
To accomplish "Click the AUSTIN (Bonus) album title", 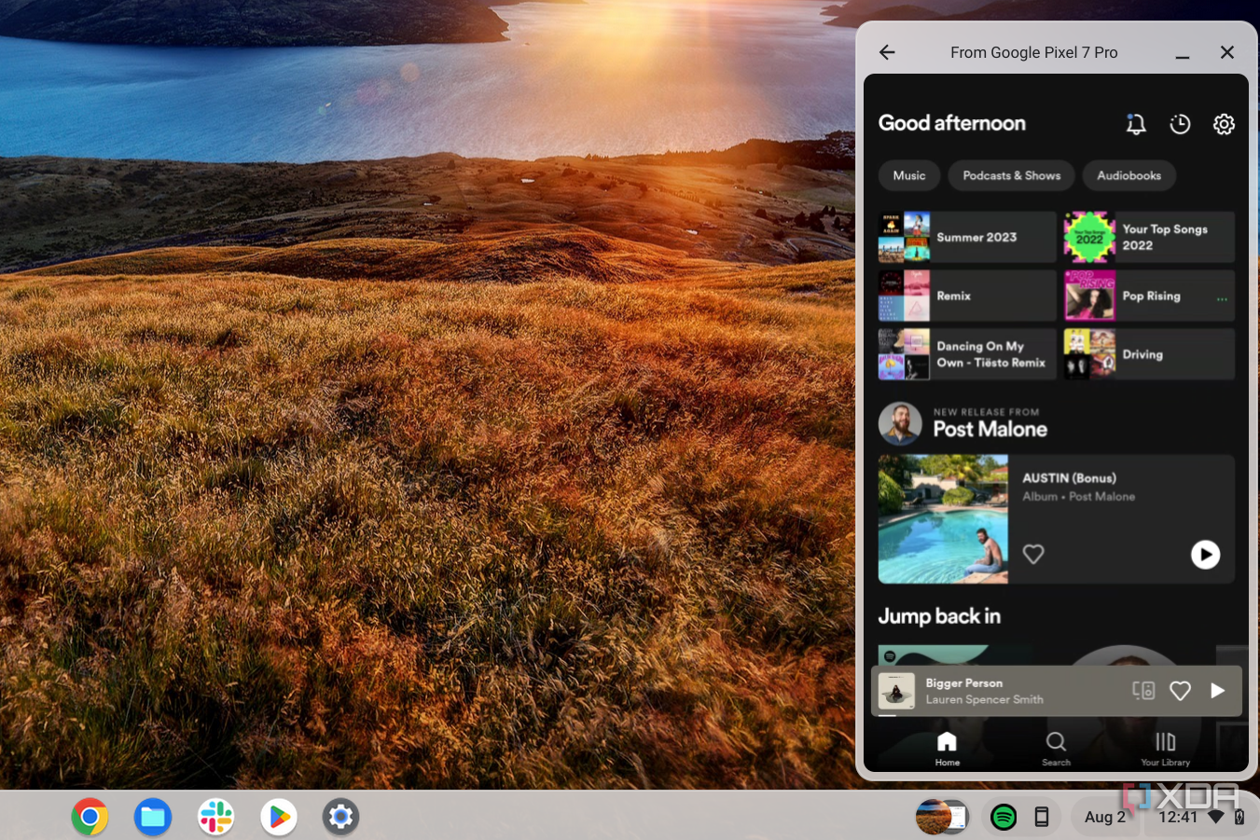I will [x=1069, y=477].
